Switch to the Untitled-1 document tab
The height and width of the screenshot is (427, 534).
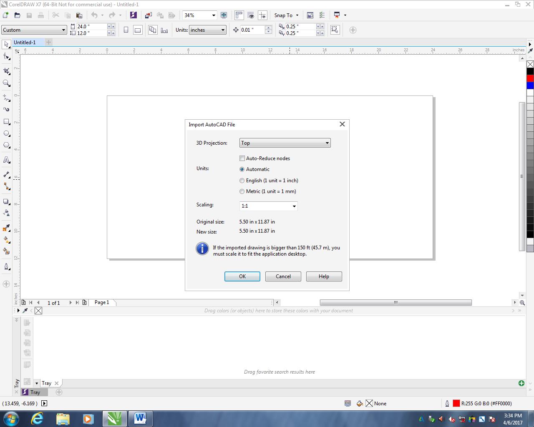25,42
